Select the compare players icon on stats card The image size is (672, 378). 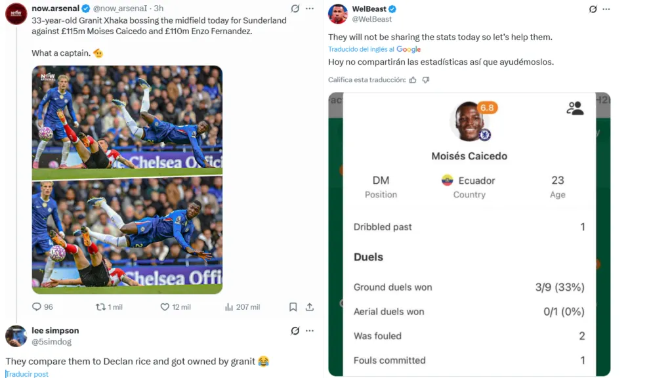576,109
